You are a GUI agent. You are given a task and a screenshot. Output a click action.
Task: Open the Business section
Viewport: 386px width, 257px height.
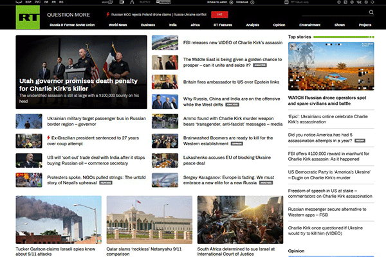point(148,25)
